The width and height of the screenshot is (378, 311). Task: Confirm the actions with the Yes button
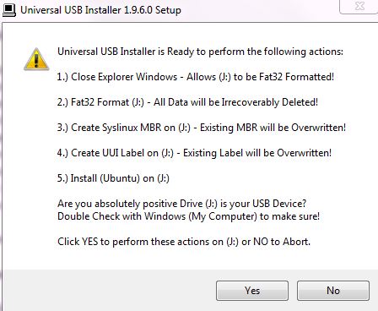(x=252, y=291)
